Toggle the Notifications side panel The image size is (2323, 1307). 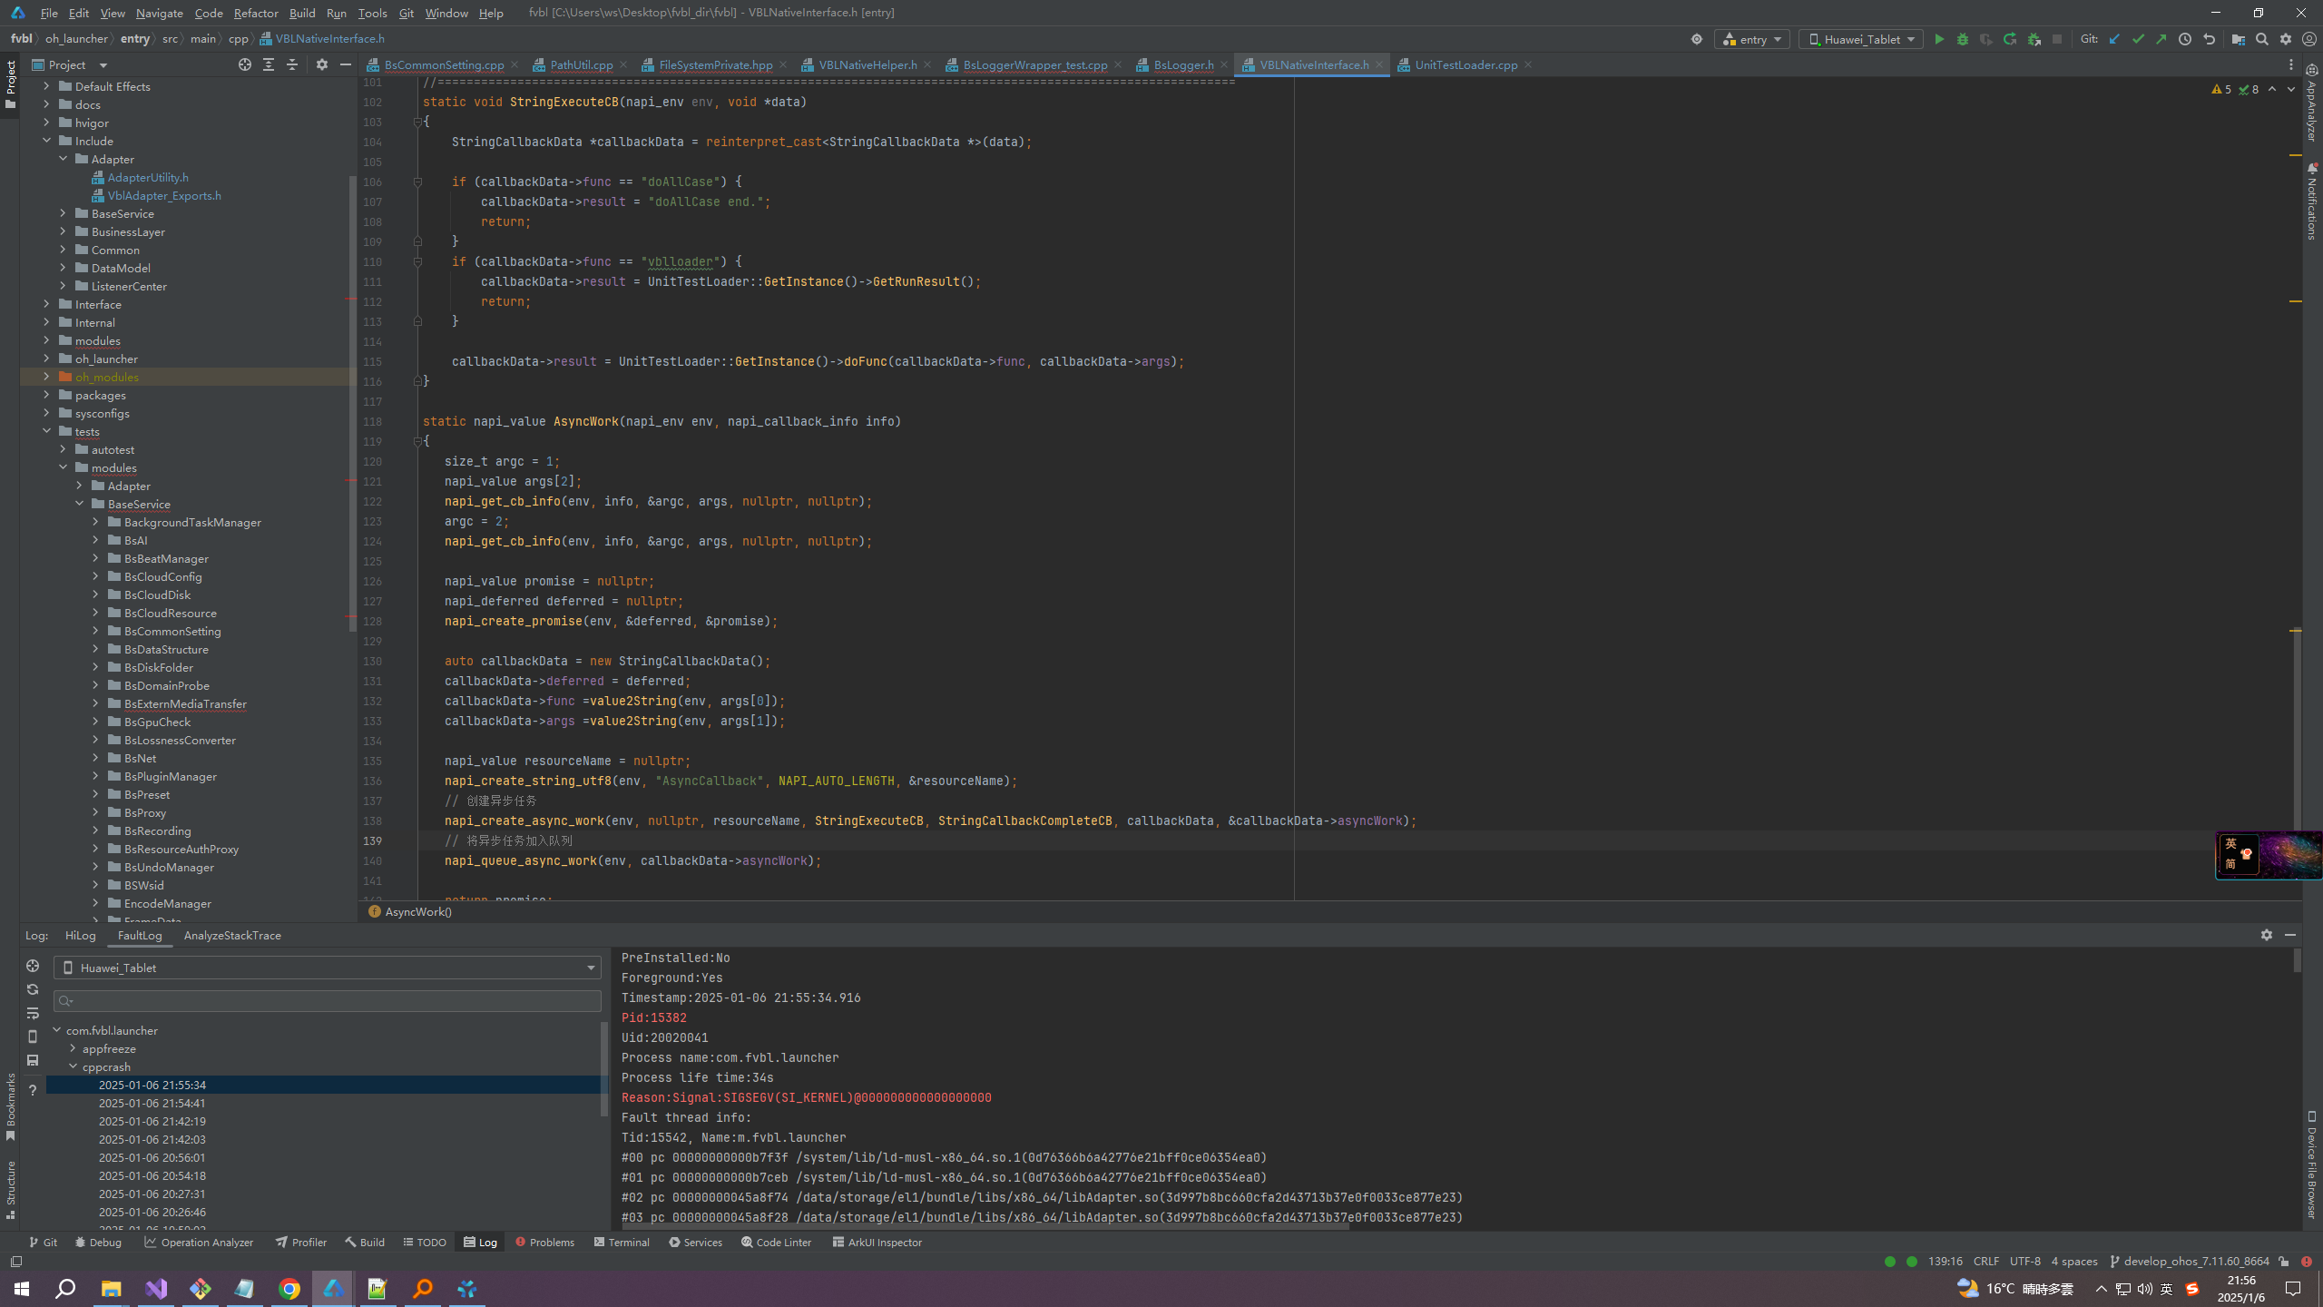click(2312, 201)
